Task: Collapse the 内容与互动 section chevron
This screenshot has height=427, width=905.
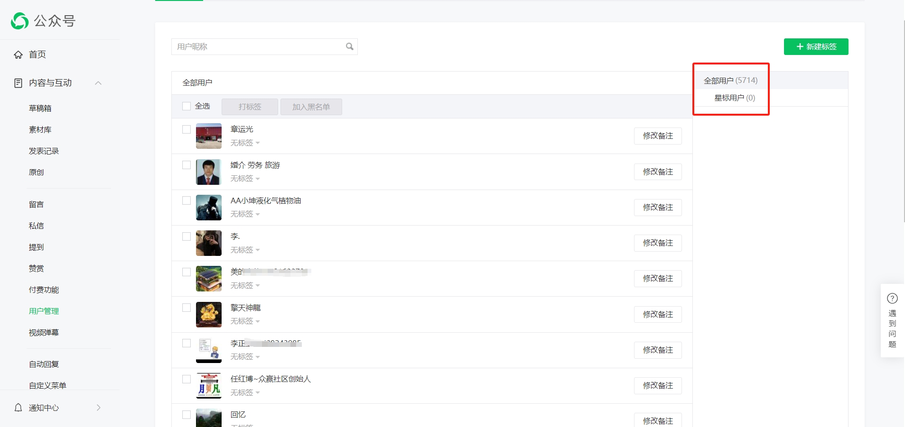Action: (98, 83)
